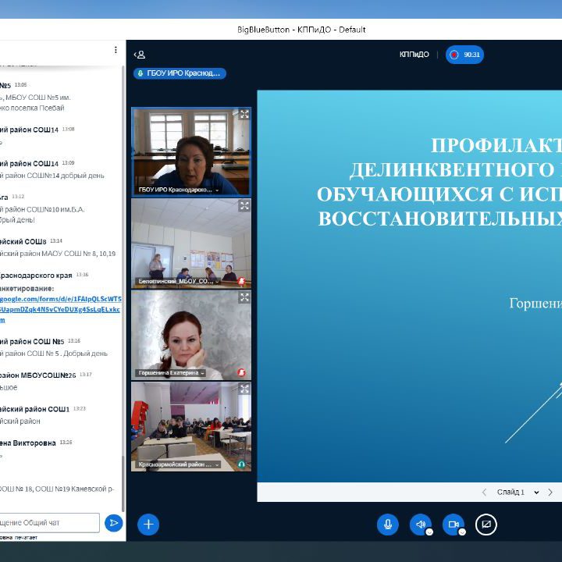Open chat options three-dot menu
This screenshot has height=562, width=562.
(116, 50)
